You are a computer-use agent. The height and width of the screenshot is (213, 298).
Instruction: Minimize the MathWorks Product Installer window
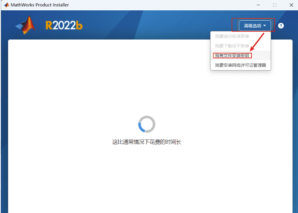click(258, 5)
